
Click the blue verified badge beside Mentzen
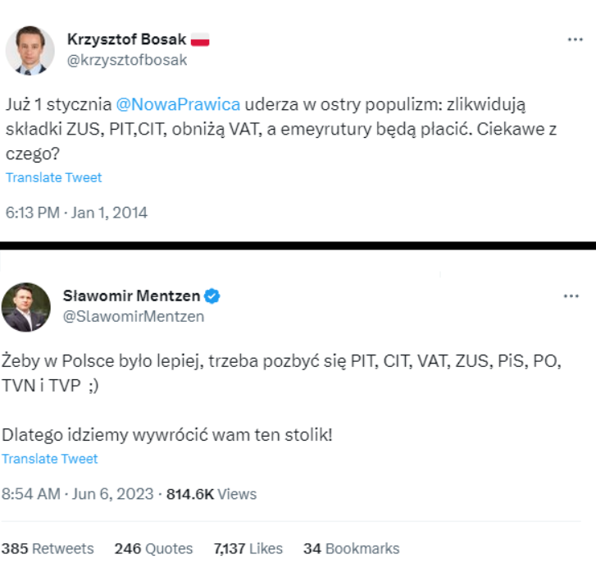212,295
